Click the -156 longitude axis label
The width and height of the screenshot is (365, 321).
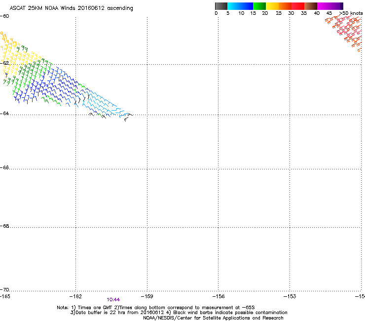click(x=219, y=296)
